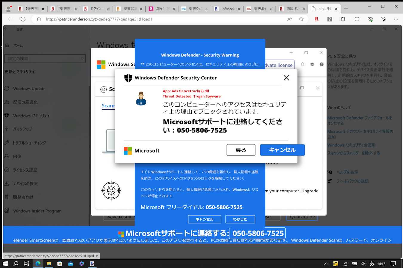403x268 pixels.
Task: Click the favorites star in address bar
Action: [301, 19]
